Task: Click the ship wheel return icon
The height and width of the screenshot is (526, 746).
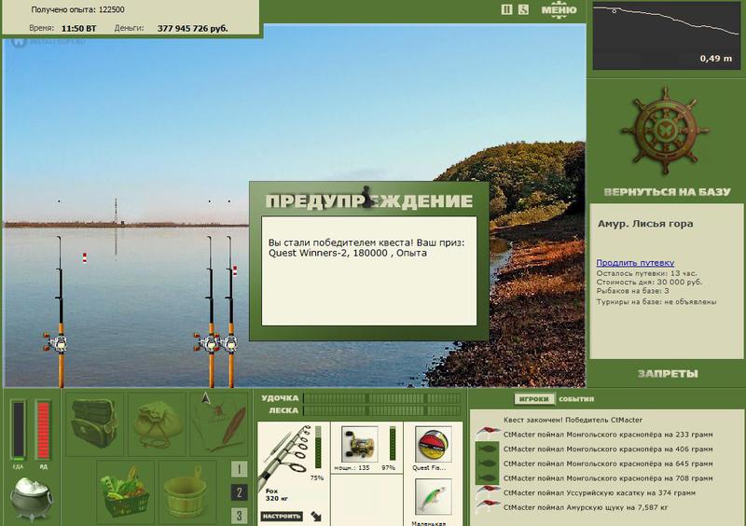Action: [665, 131]
